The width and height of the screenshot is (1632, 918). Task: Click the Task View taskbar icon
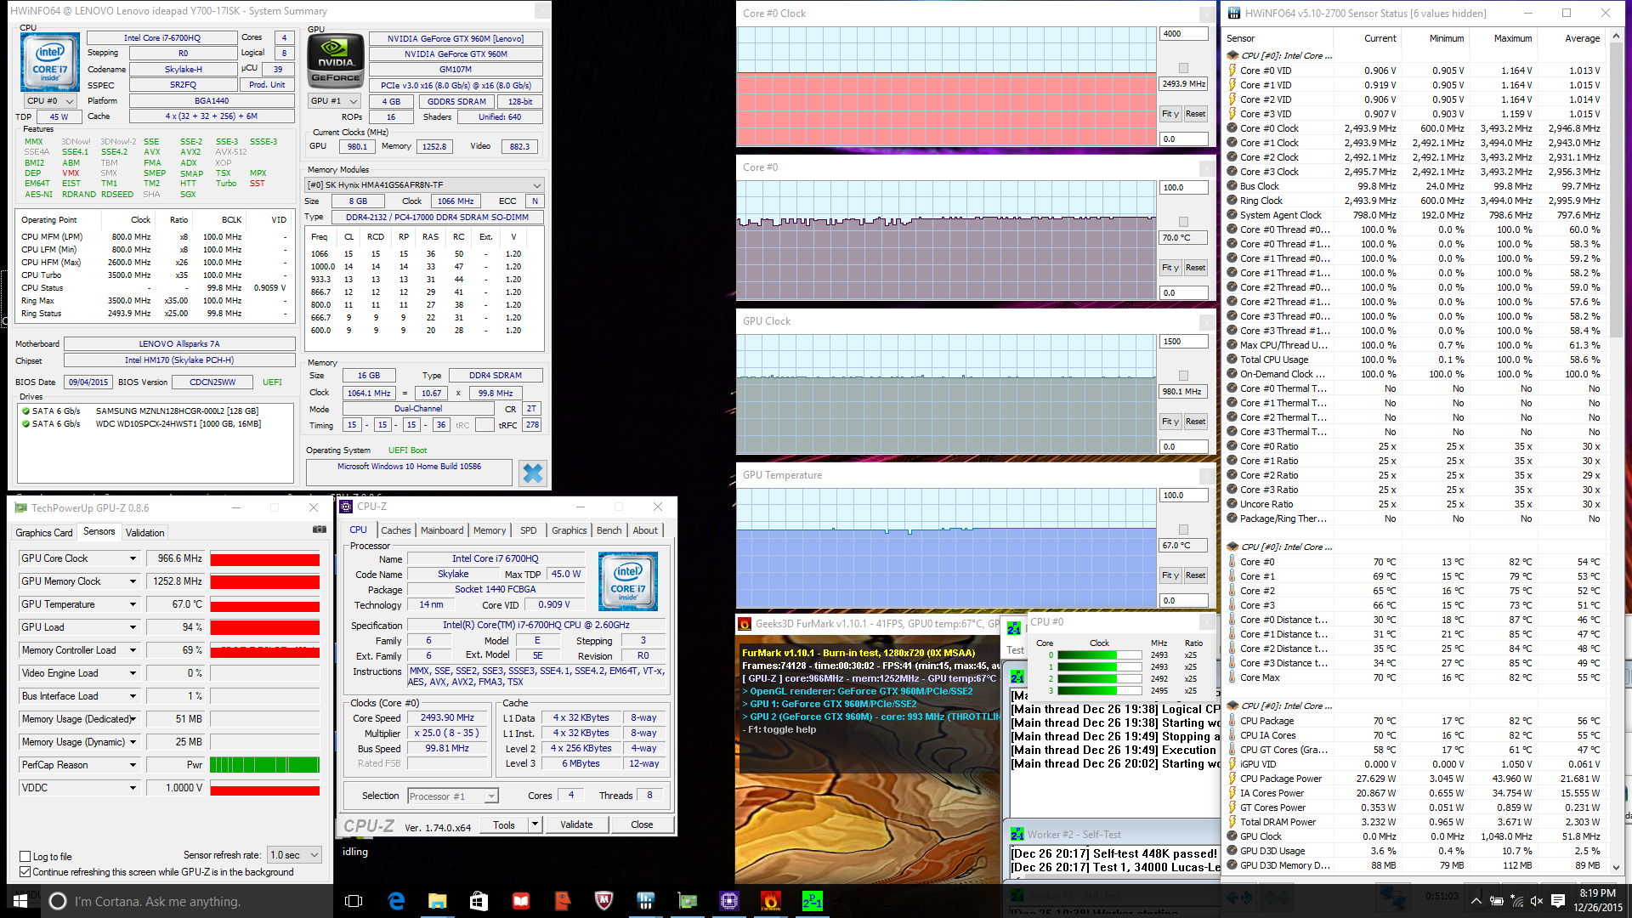(x=354, y=901)
